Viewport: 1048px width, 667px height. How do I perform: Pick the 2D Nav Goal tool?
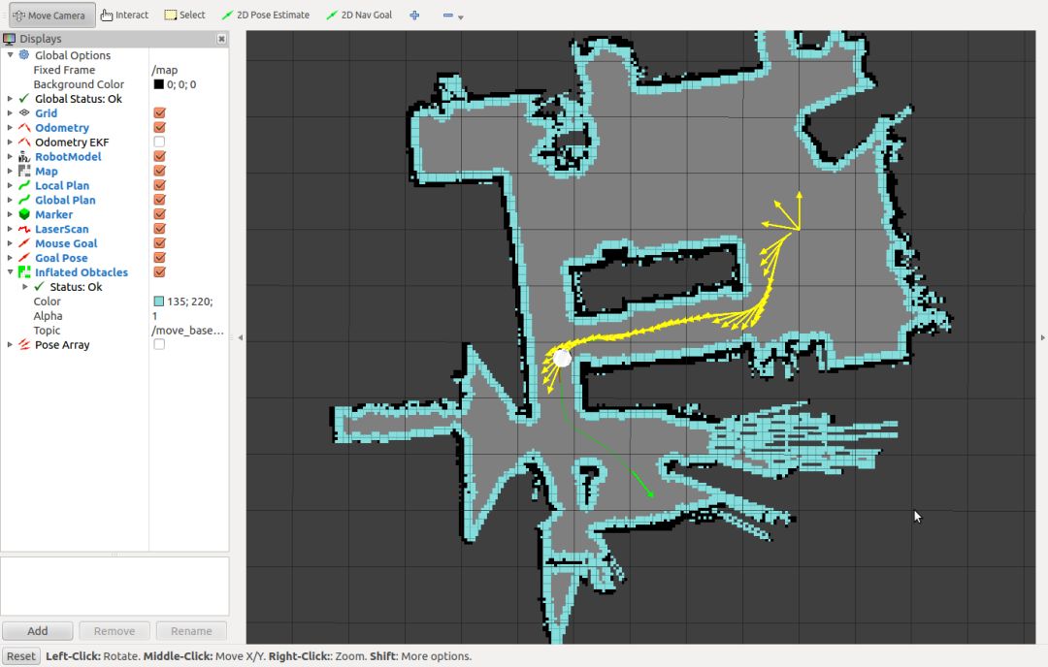[x=359, y=16]
